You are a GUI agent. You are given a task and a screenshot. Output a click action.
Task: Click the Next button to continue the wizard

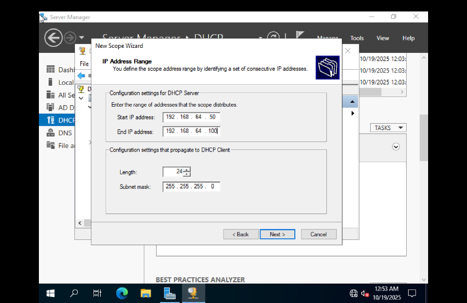(277, 234)
